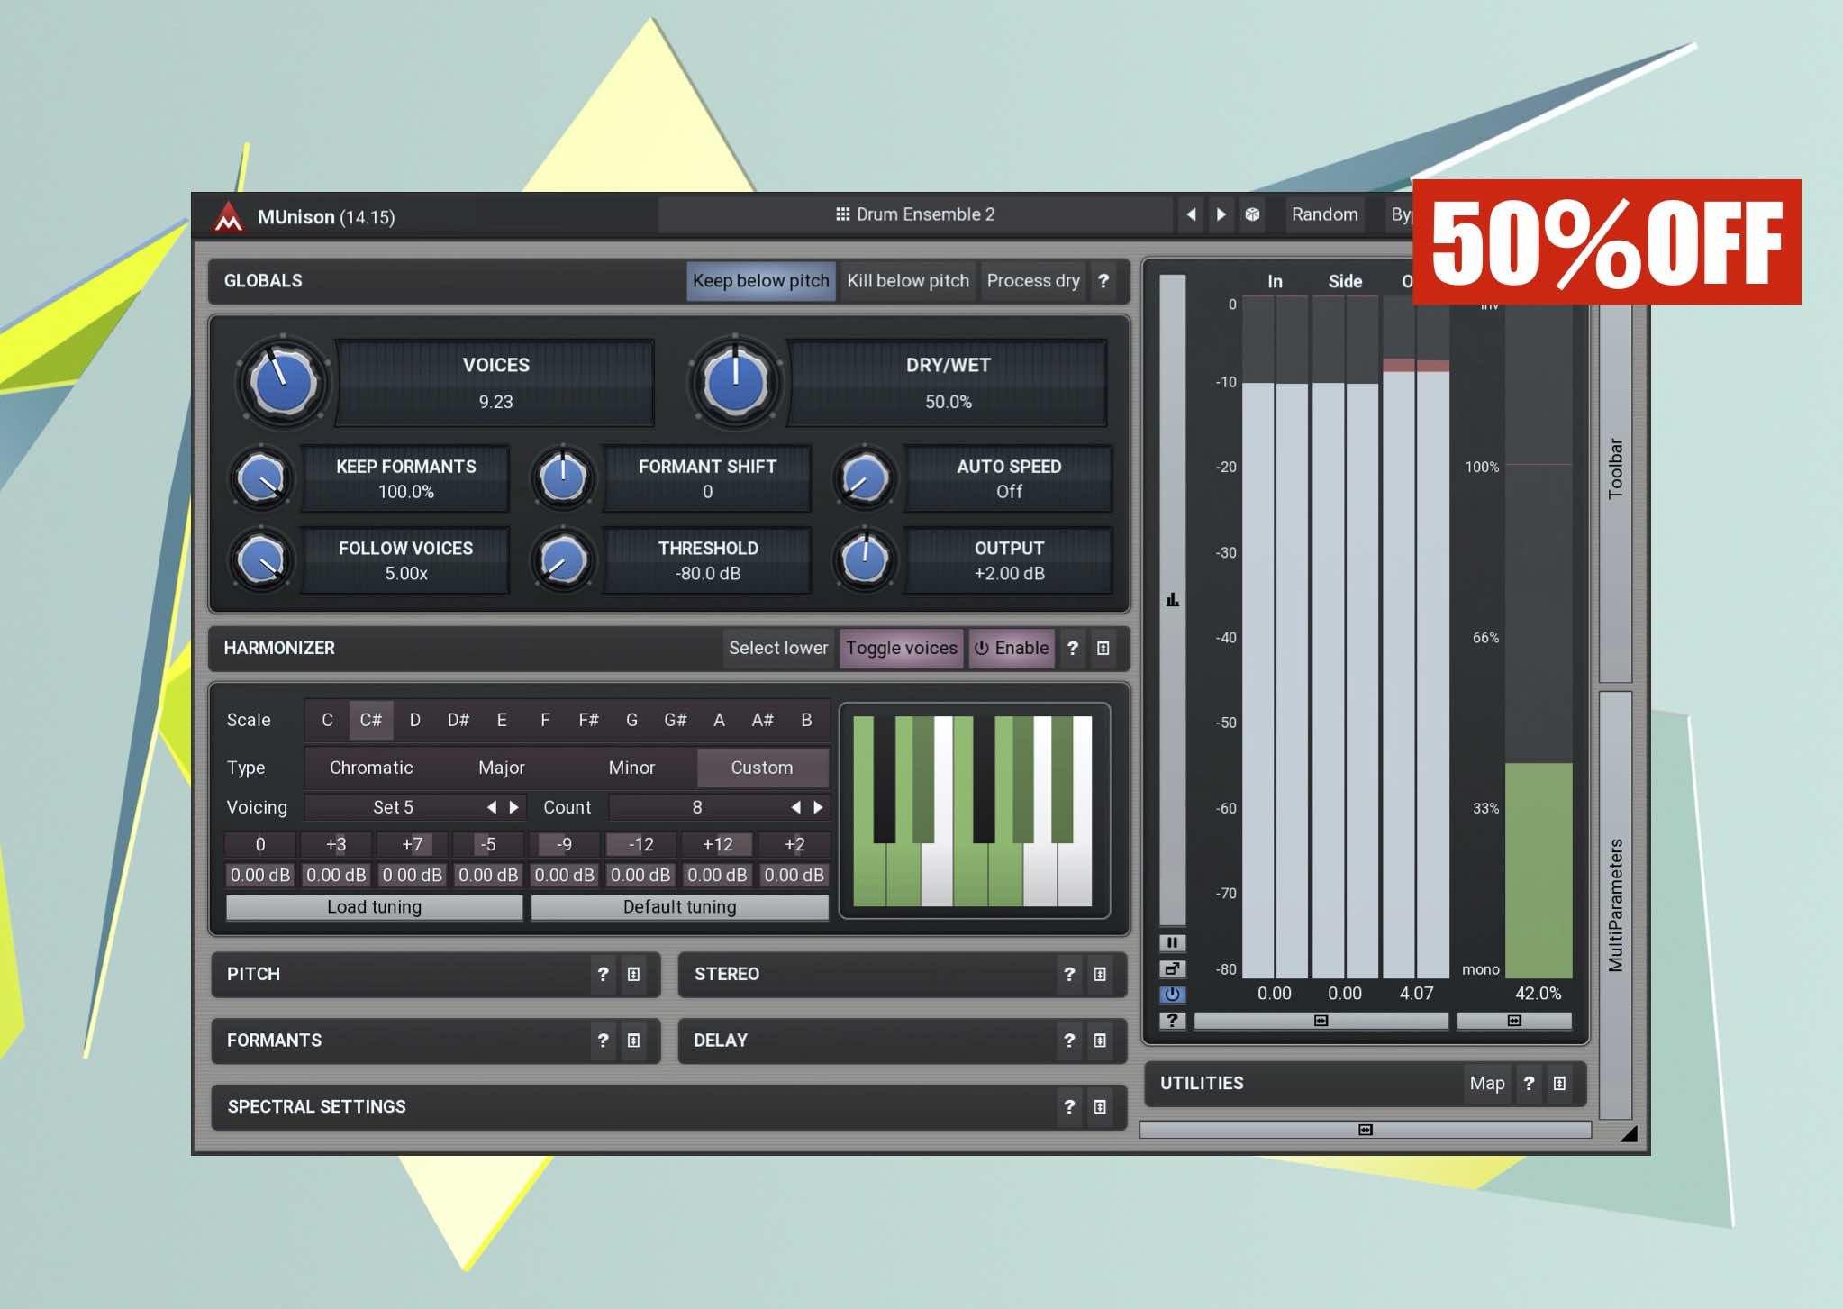The height and width of the screenshot is (1309, 1843).
Task: Click the Random button
Action: 1323,214
